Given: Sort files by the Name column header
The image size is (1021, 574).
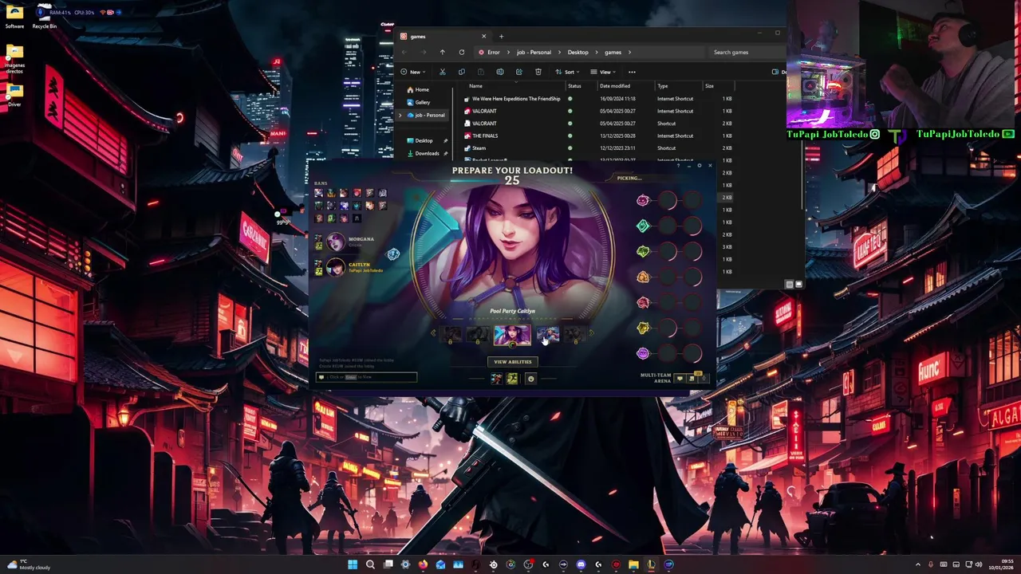Looking at the screenshot, I should (475, 86).
